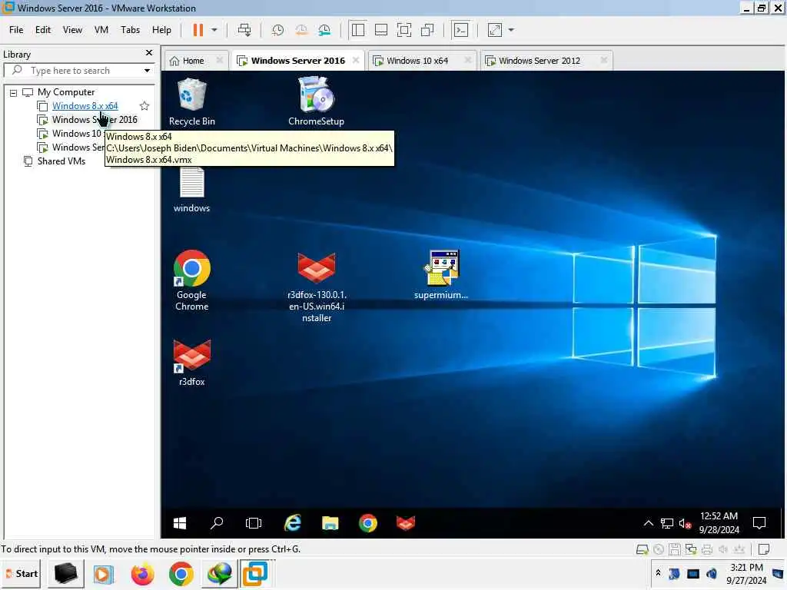Select Windows 8.x x64 in library
Viewport: 787px width, 590px height.
click(85, 106)
